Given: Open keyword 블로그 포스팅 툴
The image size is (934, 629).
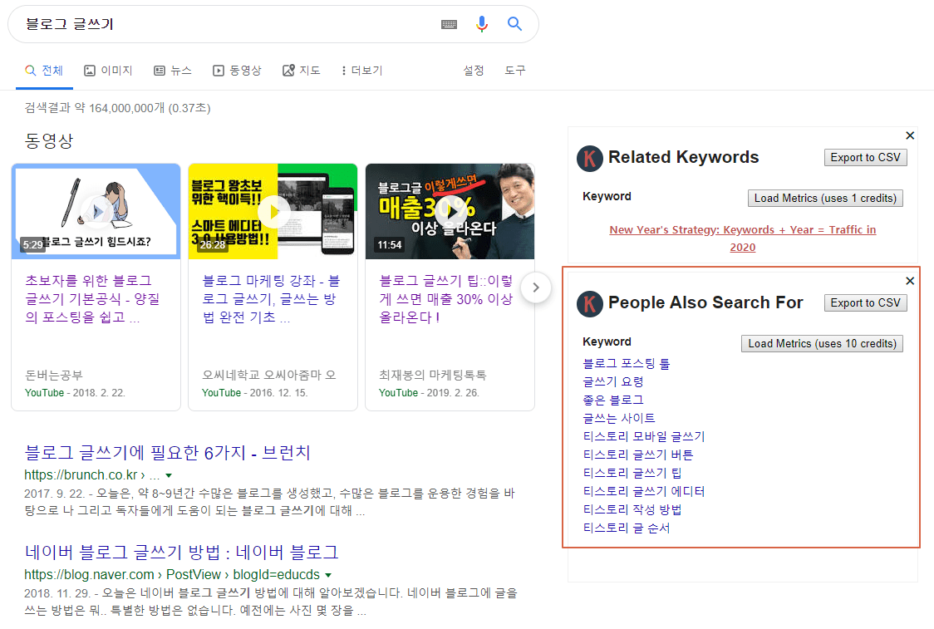Looking at the screenshot, I should click(627, 363).
